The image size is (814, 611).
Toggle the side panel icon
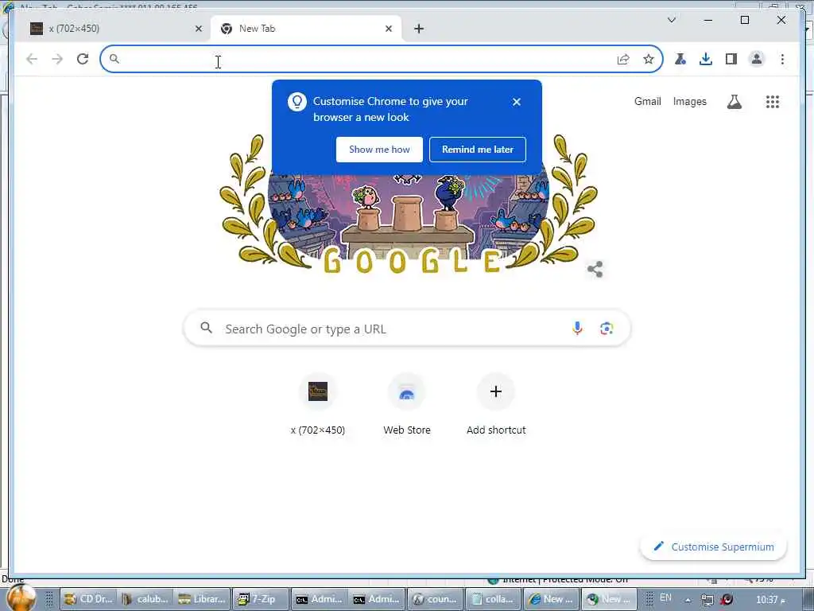tap(731, 59)
